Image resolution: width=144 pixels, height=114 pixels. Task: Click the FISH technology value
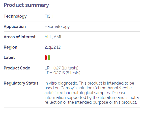[49, 16]
